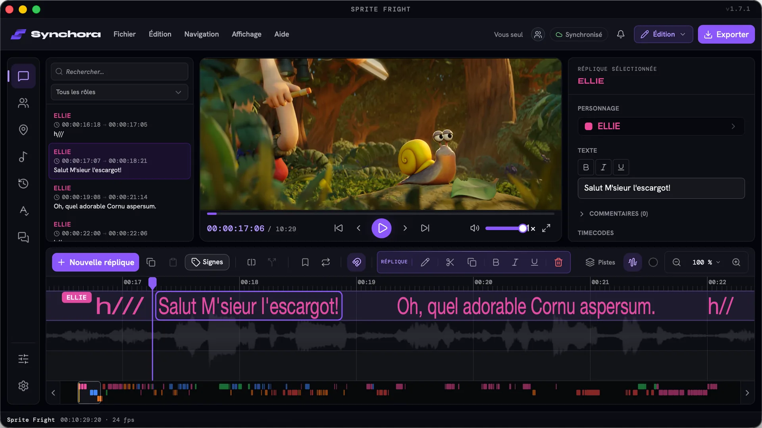Toggle the link snapping button
Image resolution: width=762 pixels, height=428 pixels.
(x=356, y=262)
